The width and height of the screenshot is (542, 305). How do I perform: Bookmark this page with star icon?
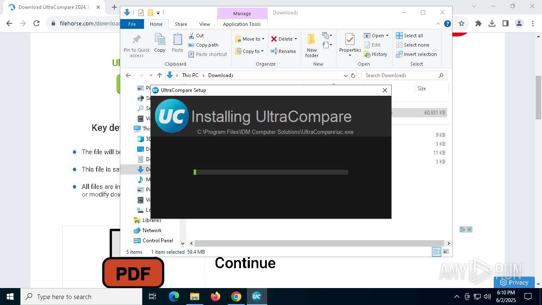point(462,24)
